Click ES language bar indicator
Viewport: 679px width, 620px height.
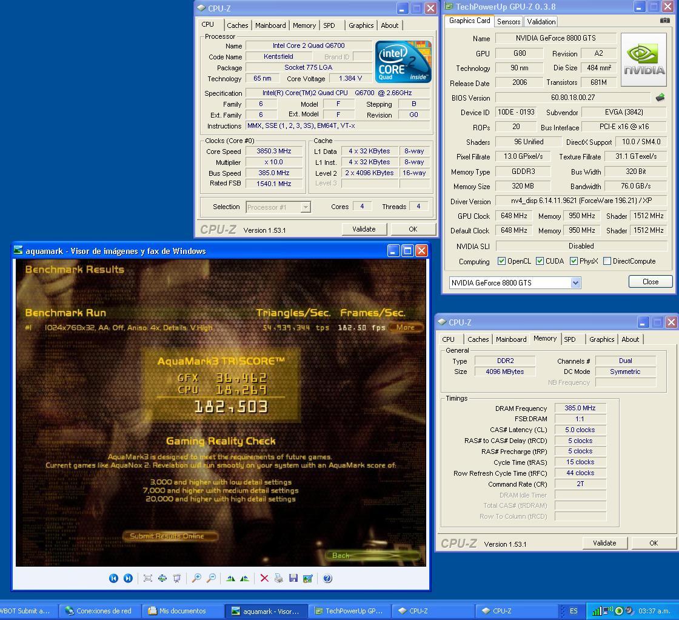(574, 611)
